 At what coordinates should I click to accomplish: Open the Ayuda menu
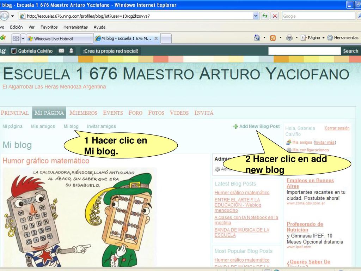pyautogui.click(x=99, y=27)
